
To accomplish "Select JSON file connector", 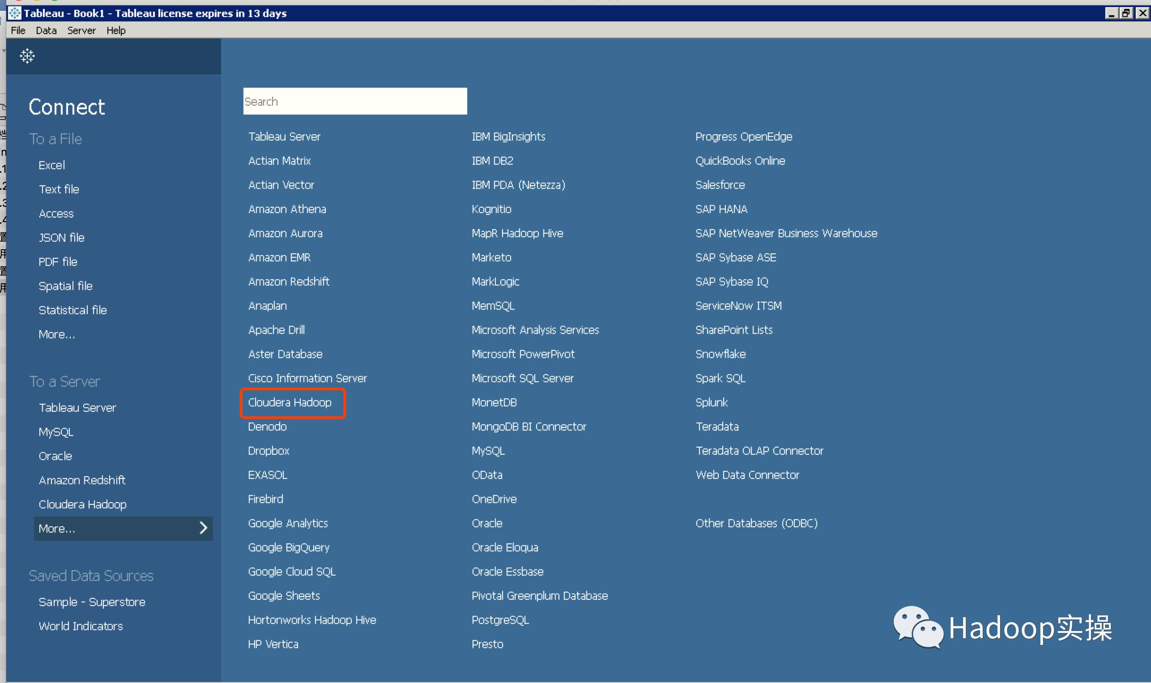I will (62, 238).
